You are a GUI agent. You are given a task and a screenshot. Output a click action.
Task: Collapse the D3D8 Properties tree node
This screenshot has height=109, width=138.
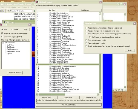click(3, 43)
